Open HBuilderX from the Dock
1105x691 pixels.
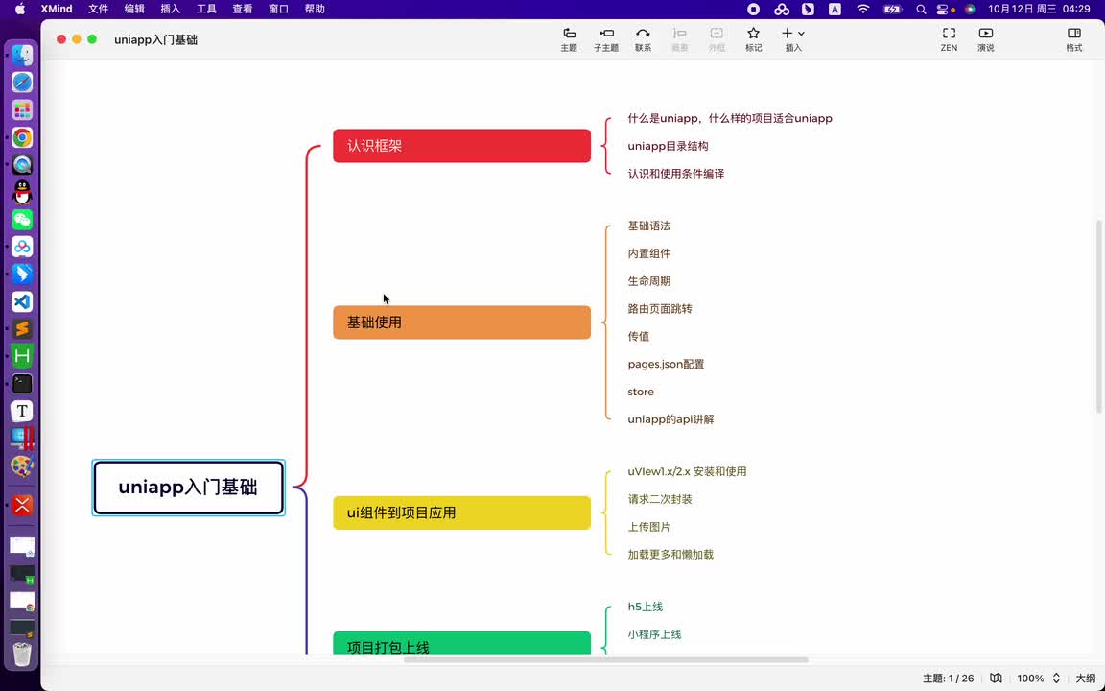click(x=23, y=356)
